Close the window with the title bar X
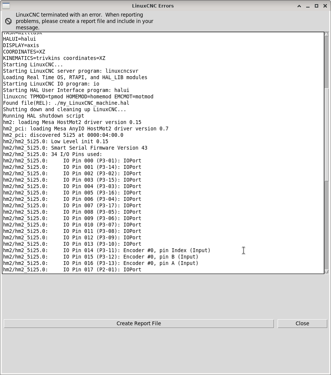The image size is (331, 375). [325, 6]
